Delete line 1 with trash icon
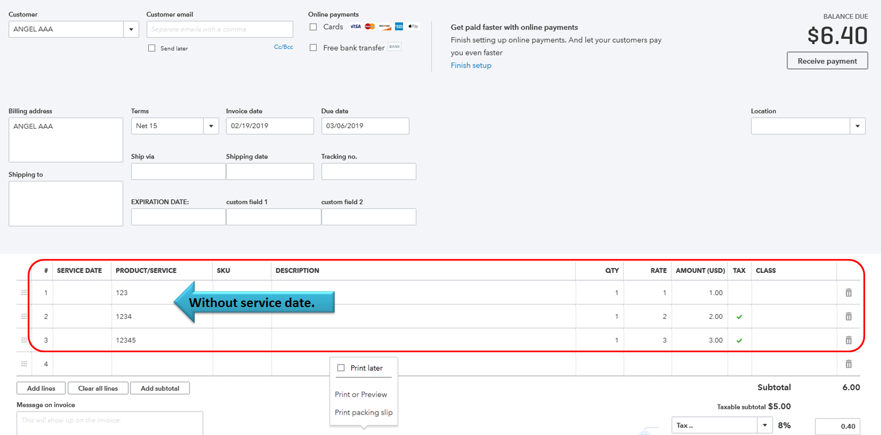This screenshot has height=435, width=881. [848, 292]
